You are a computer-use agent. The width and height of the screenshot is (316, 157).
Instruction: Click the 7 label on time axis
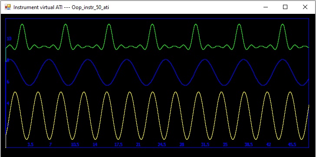coord(50,144)
